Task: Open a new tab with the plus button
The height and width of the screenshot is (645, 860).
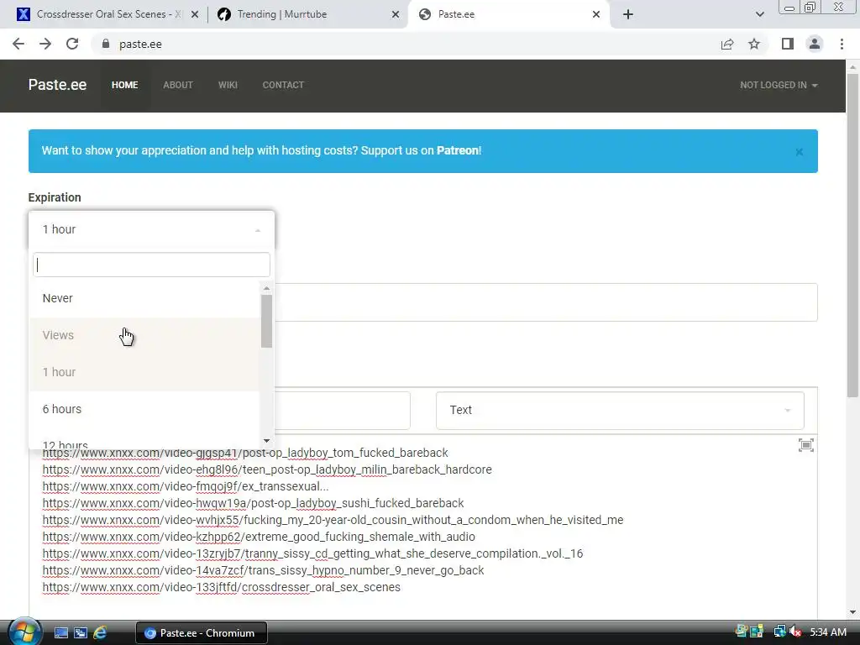Action: 628,14
